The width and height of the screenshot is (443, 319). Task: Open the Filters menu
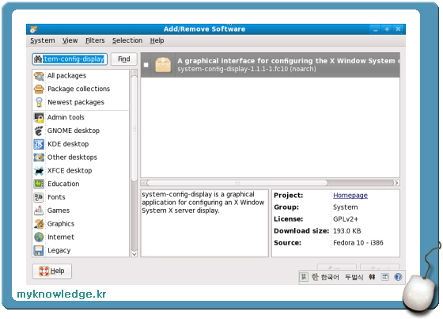[x=95, y=40]
